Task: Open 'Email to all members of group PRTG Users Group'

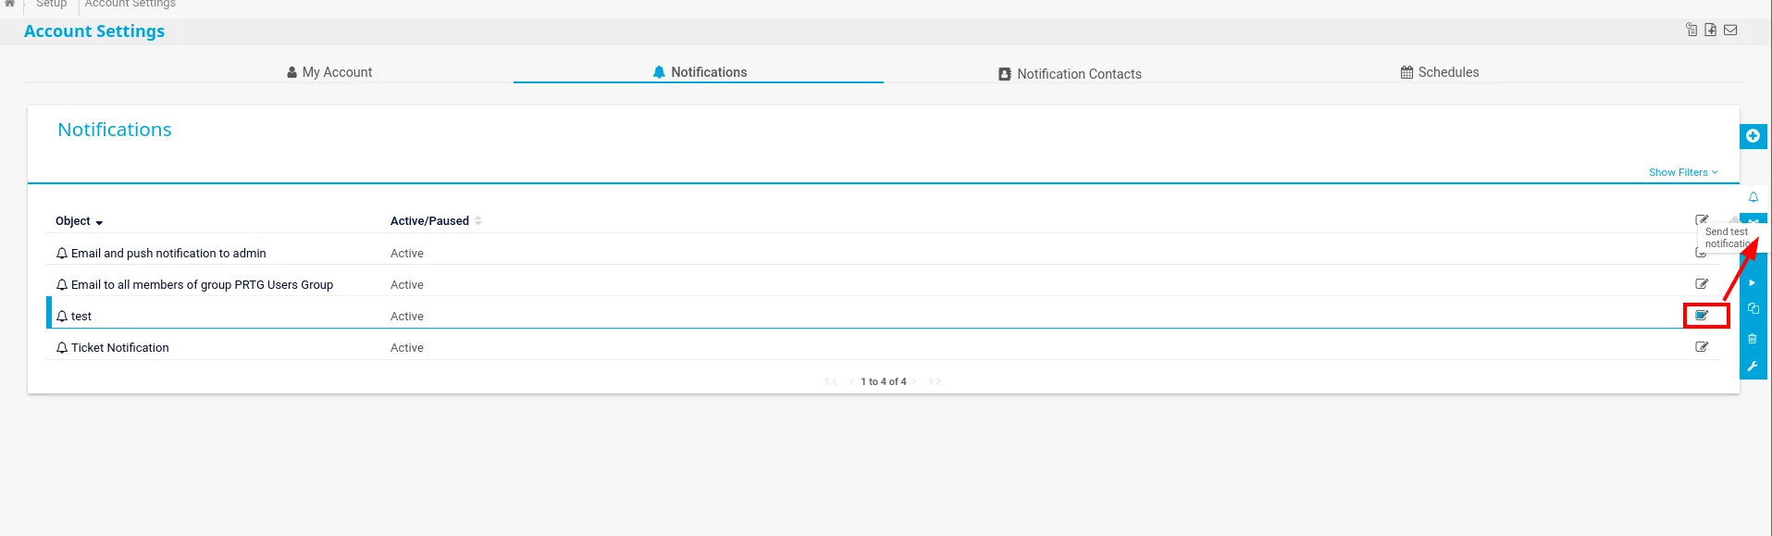Action: 202,285
